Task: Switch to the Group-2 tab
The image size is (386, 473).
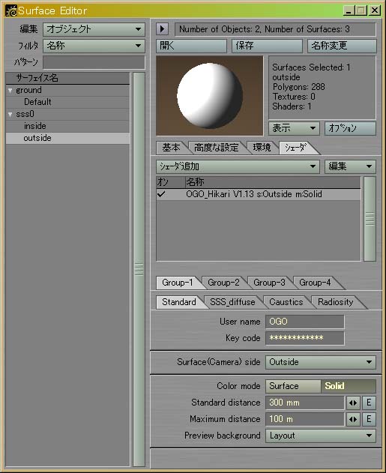Action: (223, 283)
